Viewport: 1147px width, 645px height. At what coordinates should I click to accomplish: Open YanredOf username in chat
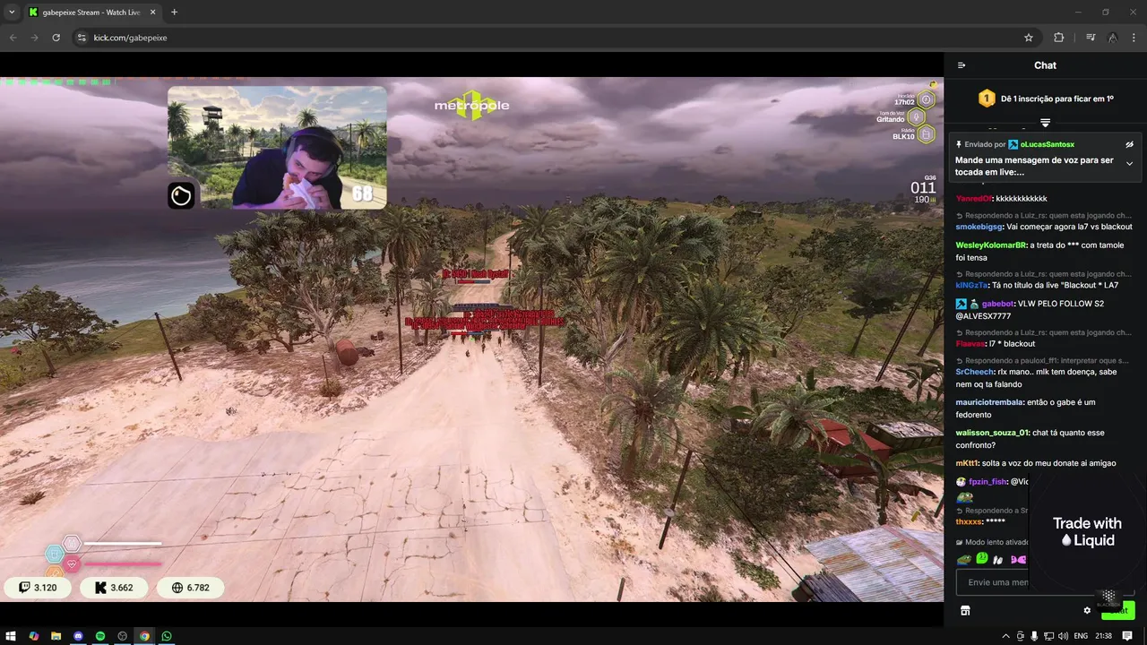tap(973, 199)
